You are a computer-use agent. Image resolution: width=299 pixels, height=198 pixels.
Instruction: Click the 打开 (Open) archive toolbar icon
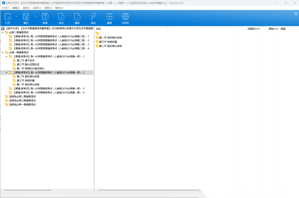click(x=8, y=18)
